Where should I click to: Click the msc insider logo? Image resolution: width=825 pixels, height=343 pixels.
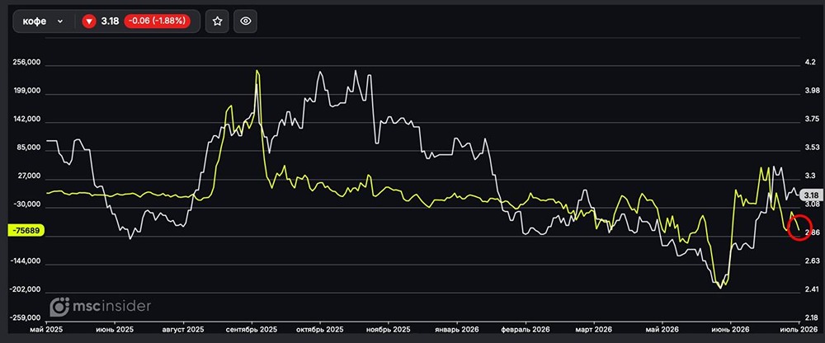101,306
